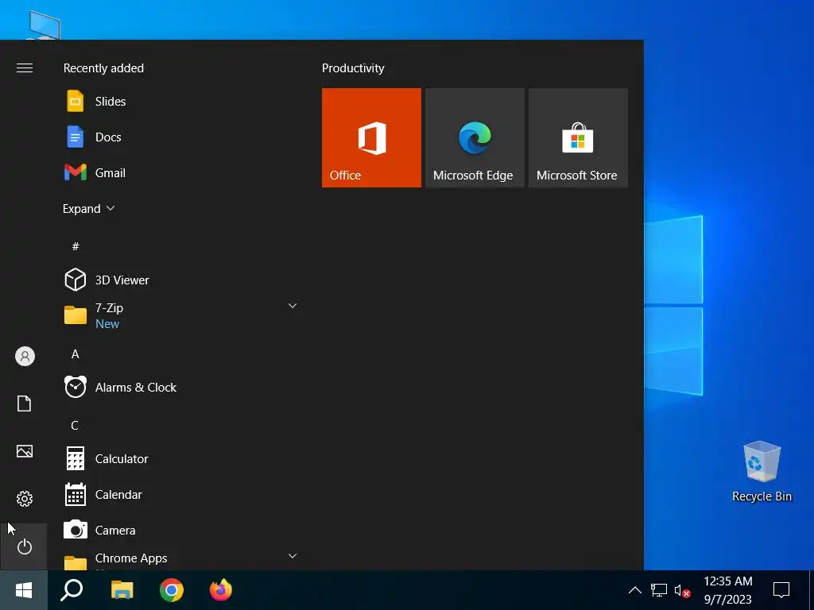This screenshot has height=610, width=814.
Task: Open the 3D Viewer app
Action: [180, 280]
